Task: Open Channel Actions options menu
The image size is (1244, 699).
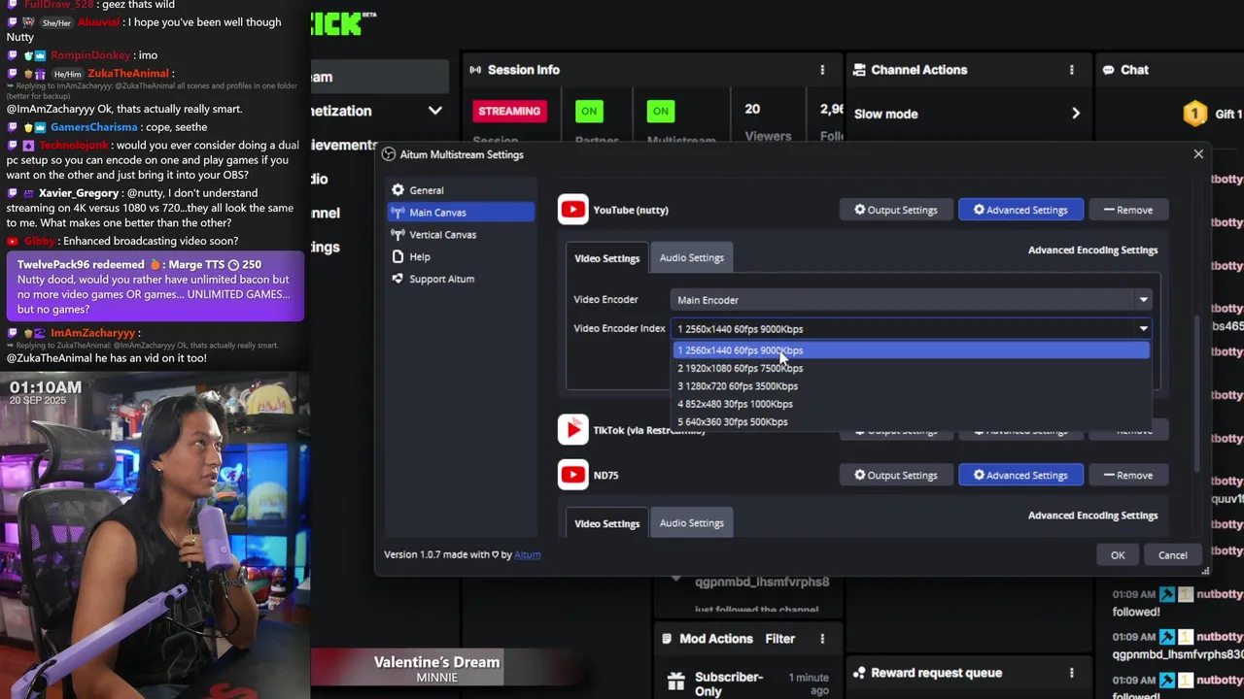Action: [1072, 70]
